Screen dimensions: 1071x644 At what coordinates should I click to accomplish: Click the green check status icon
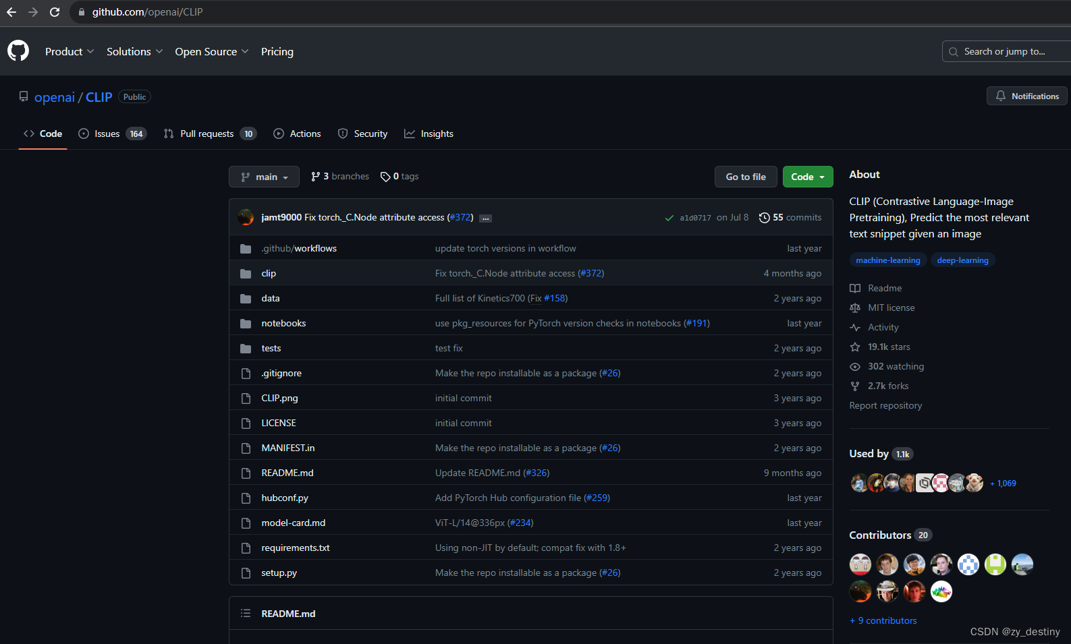pos(669,218)
